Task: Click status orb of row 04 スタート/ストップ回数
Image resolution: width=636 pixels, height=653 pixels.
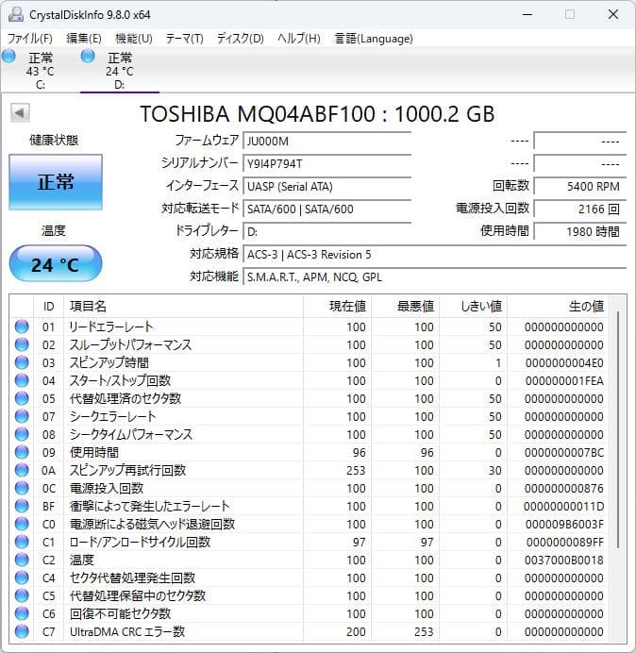Action: click(x=22, y=380)
